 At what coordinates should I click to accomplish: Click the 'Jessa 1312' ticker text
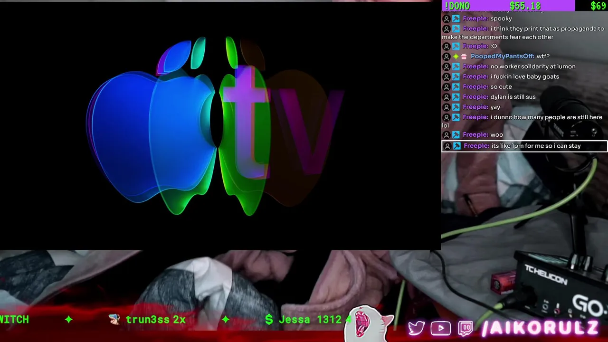coord(310,319)
